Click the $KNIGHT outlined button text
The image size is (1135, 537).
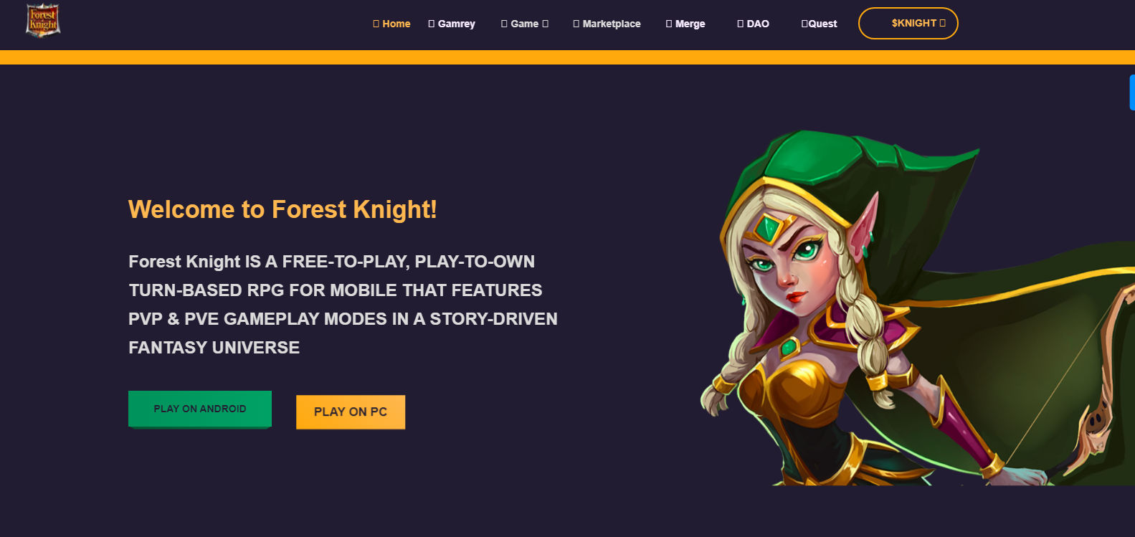[x=913, y=23]
